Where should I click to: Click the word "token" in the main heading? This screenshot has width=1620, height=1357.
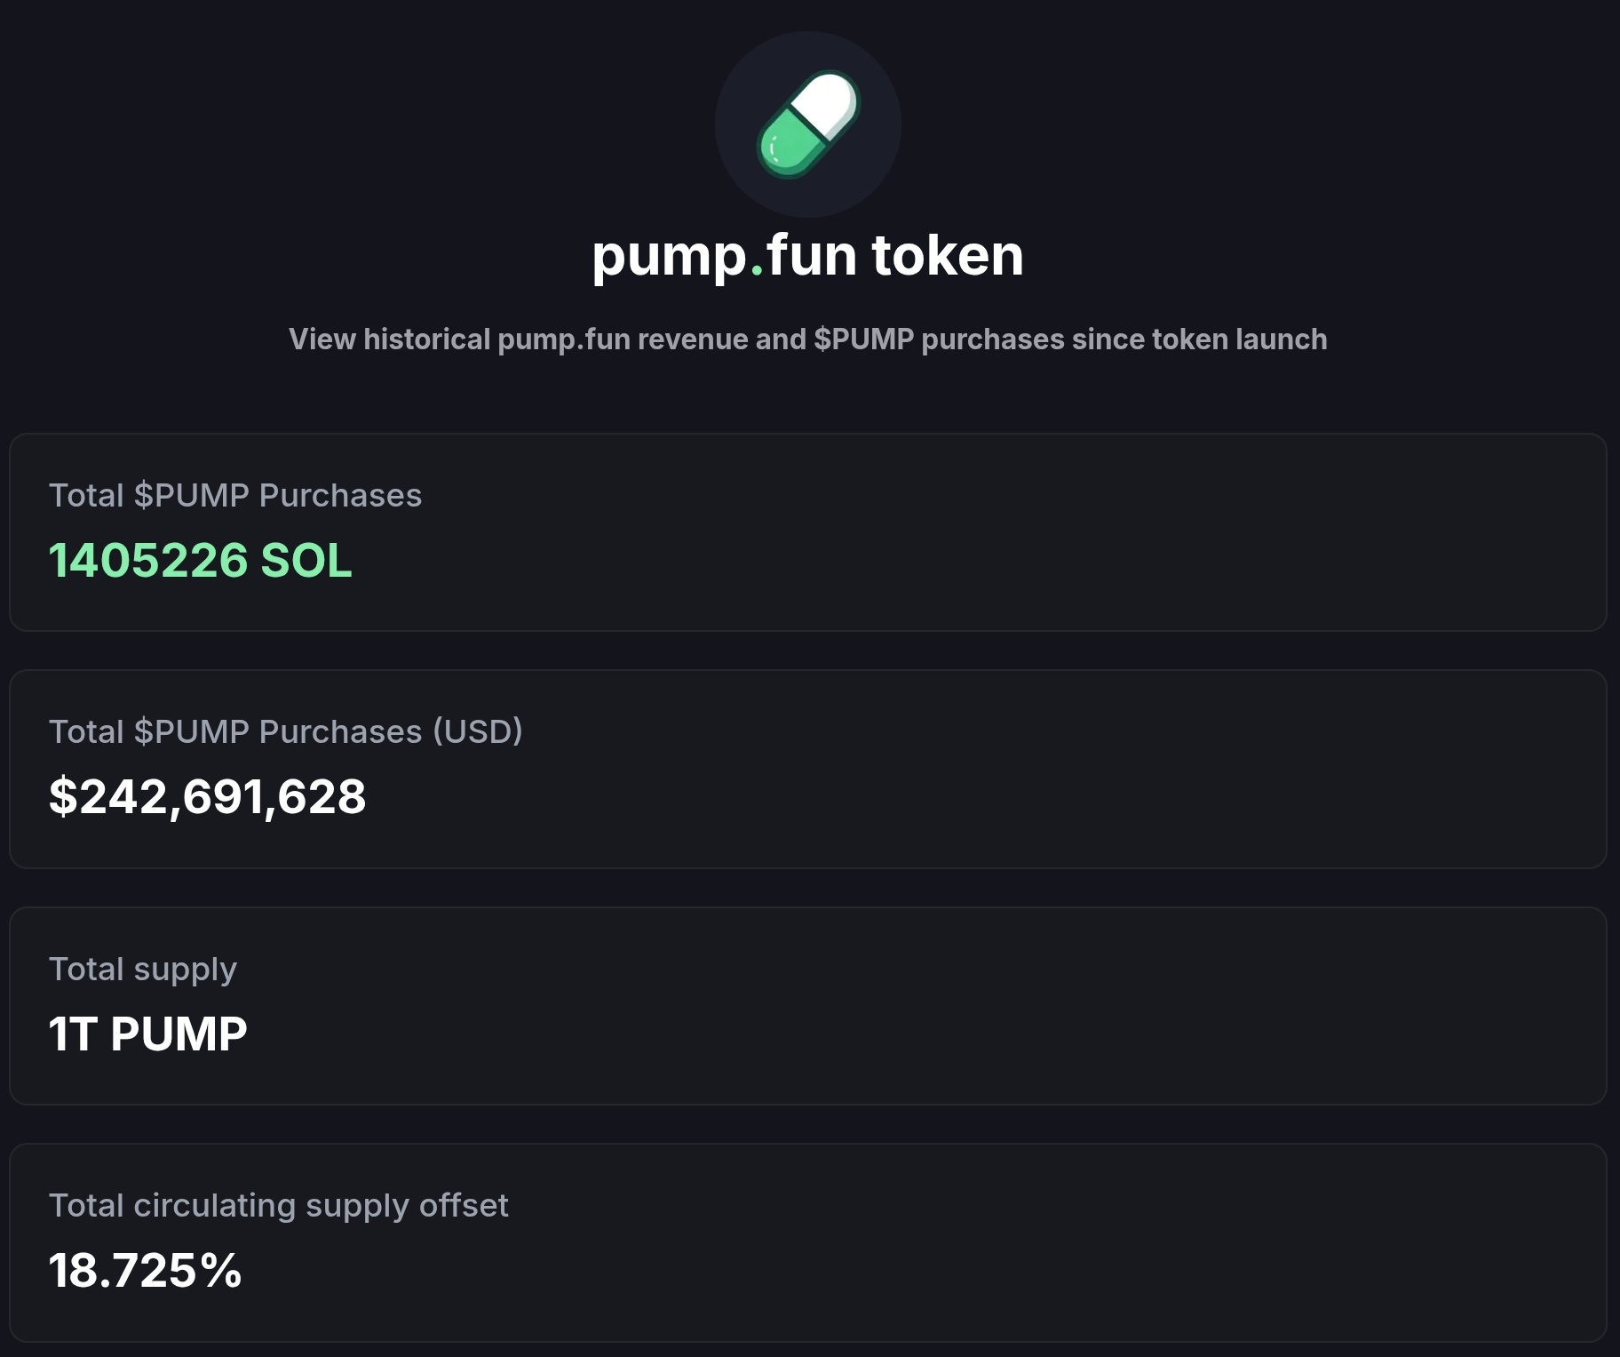click(947, 256)
